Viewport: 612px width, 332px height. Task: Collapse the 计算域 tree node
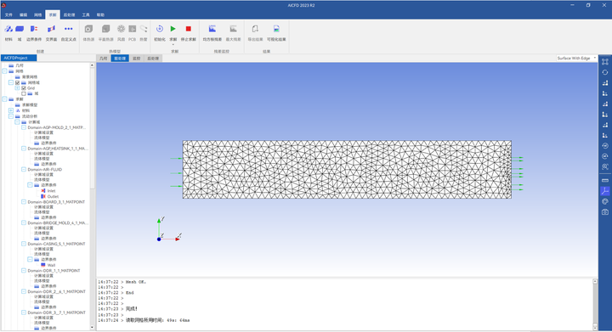pyautogui.click(x=17, y=122)
